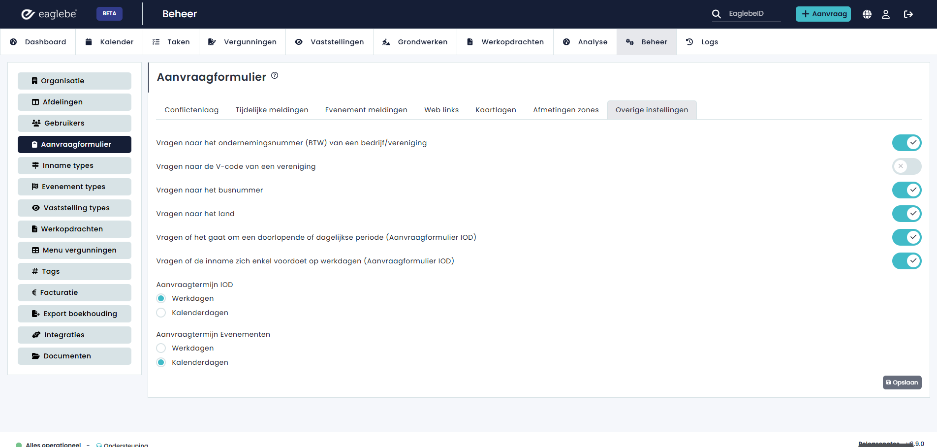Click the Vergunningen pen icon

[x=212, y=42]
